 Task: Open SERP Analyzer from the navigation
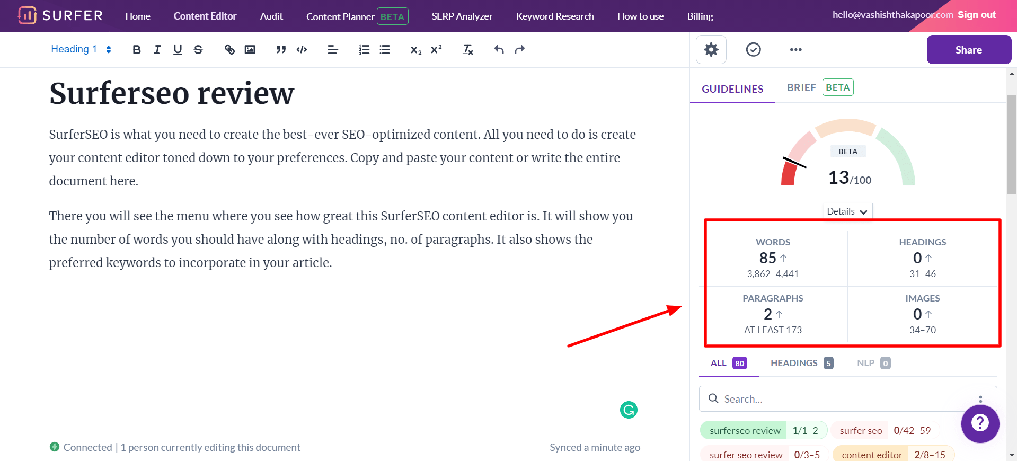click(462, 16)
